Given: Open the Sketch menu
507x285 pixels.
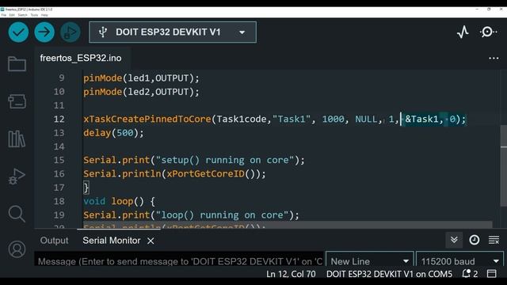Looking at the screenshot, I should click(23, 15).
